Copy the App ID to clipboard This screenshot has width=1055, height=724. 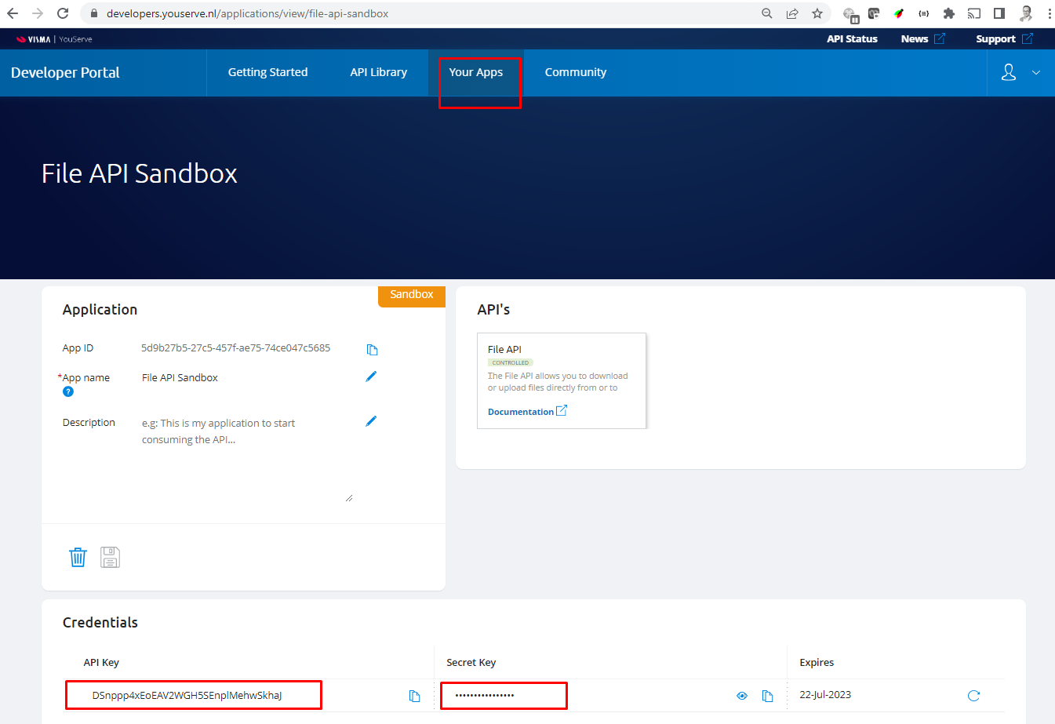(372, 349)
